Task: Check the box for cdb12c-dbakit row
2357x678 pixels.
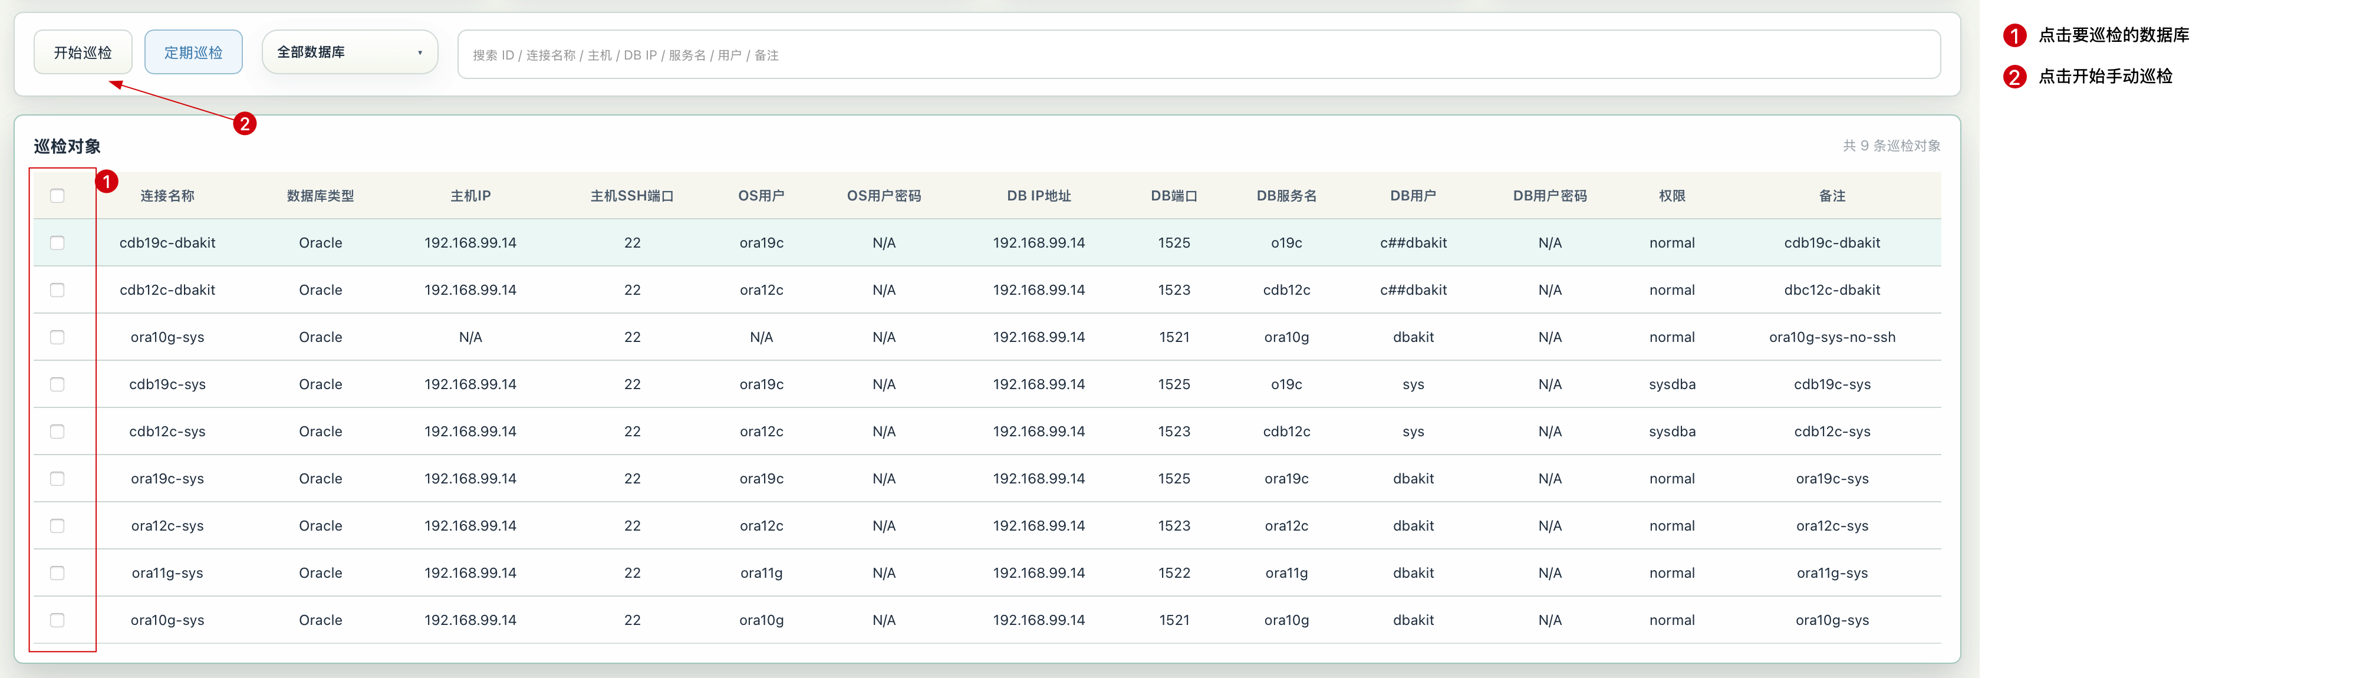Action: click(58, 290)
